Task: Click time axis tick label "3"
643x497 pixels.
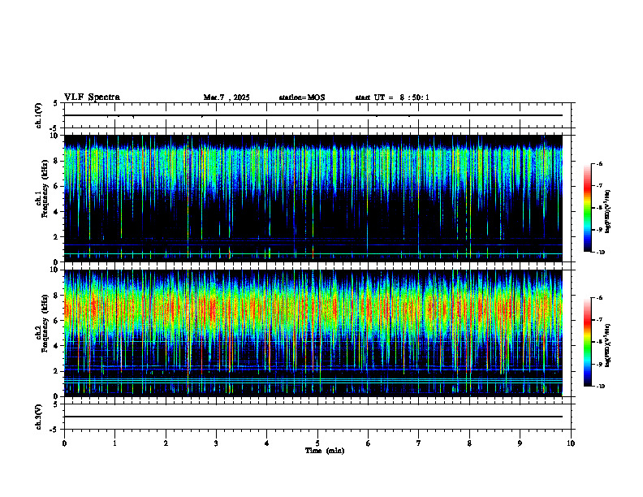Action: [216, 443]
